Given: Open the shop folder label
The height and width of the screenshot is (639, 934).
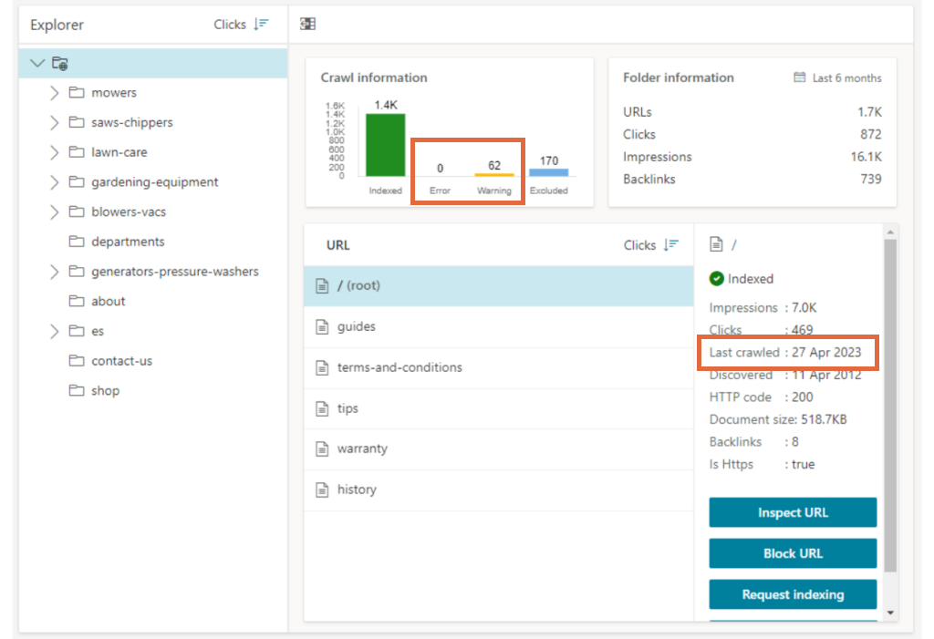Looking at the screenshot, I should point(106,390).
